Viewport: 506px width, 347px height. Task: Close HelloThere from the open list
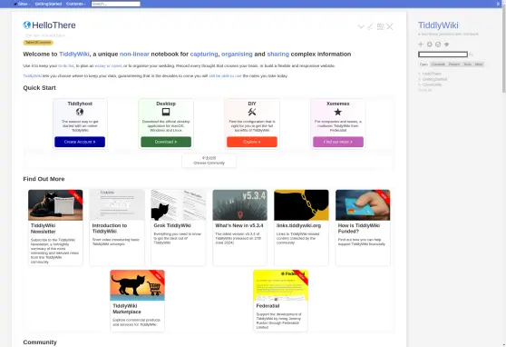click(x=420, y=74)
